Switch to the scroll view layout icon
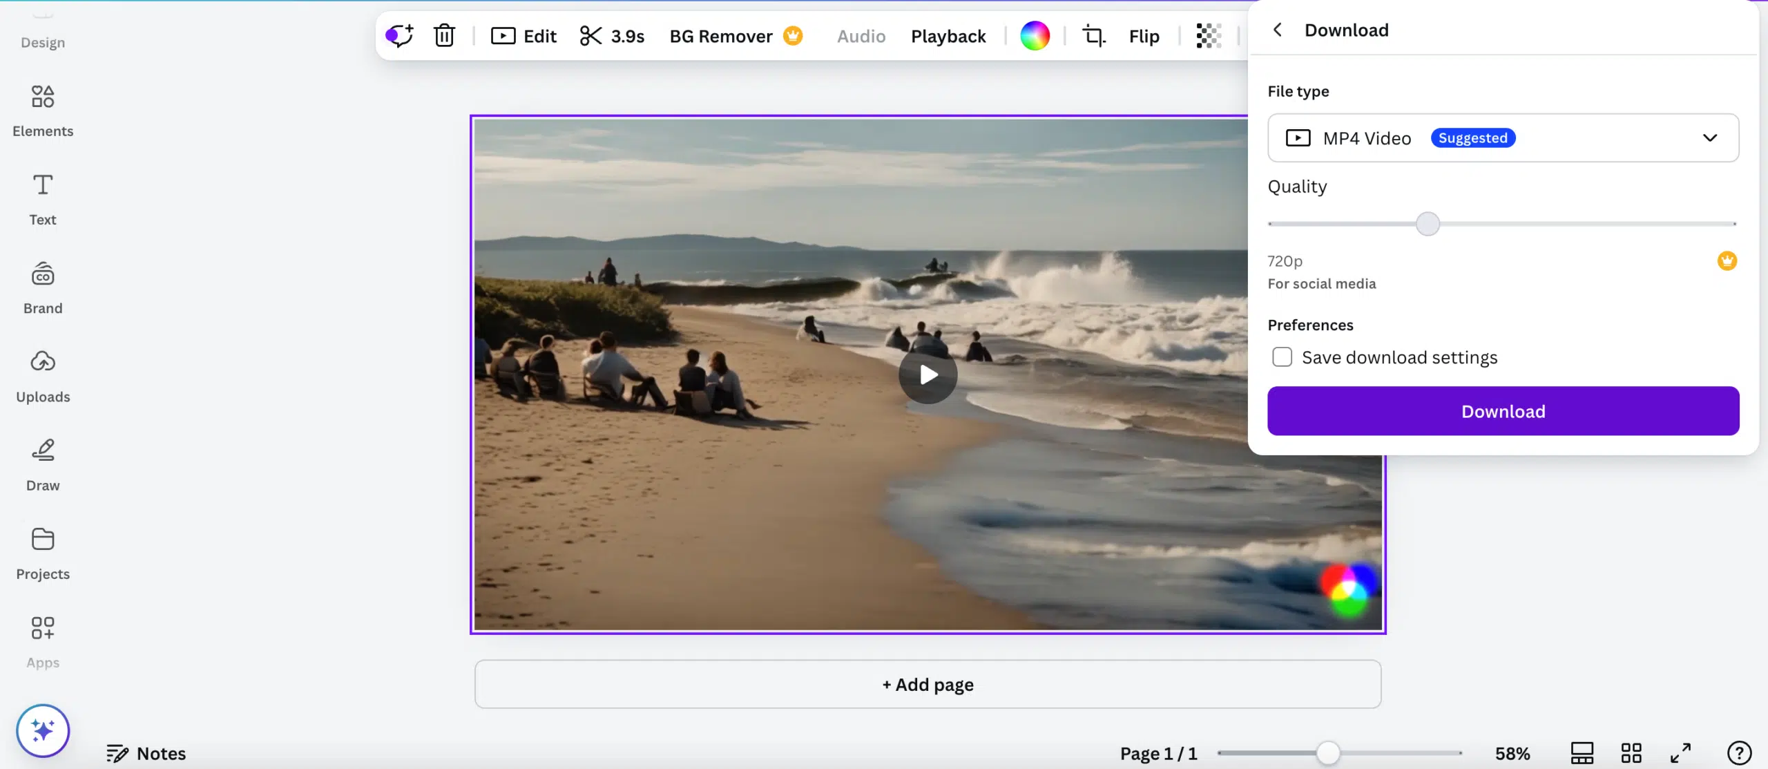This screenshot has height=769, width=1768. coord(1582,753)
